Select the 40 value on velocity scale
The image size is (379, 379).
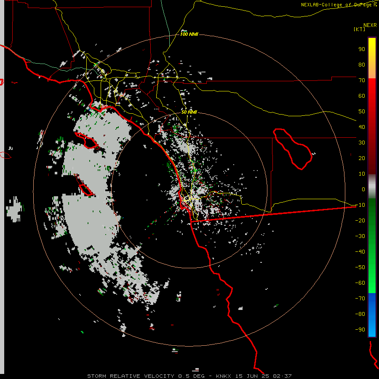pos(362,127)
